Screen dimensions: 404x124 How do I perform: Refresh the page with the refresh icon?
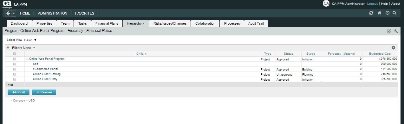(371, 13)
